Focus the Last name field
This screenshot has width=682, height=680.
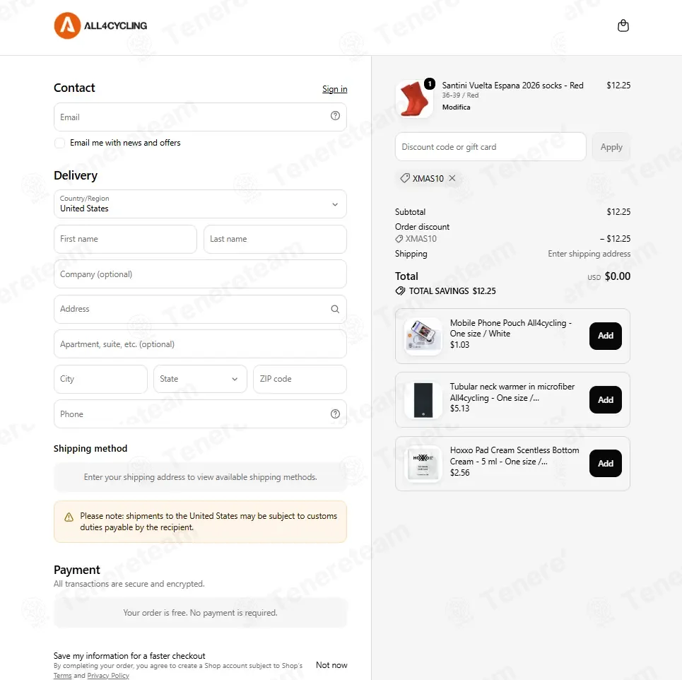coord(275,240)
